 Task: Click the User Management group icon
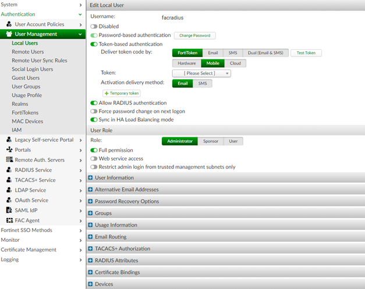(x=9, y=34)
